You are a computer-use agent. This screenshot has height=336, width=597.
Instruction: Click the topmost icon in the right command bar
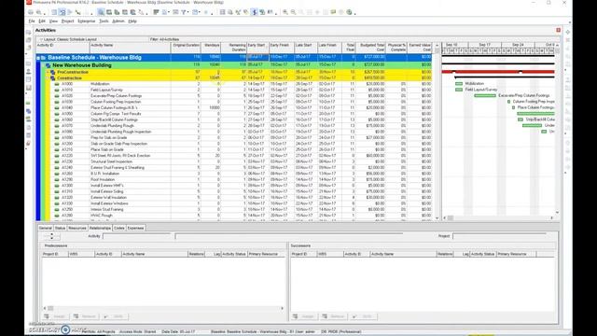tap(567, 32)
